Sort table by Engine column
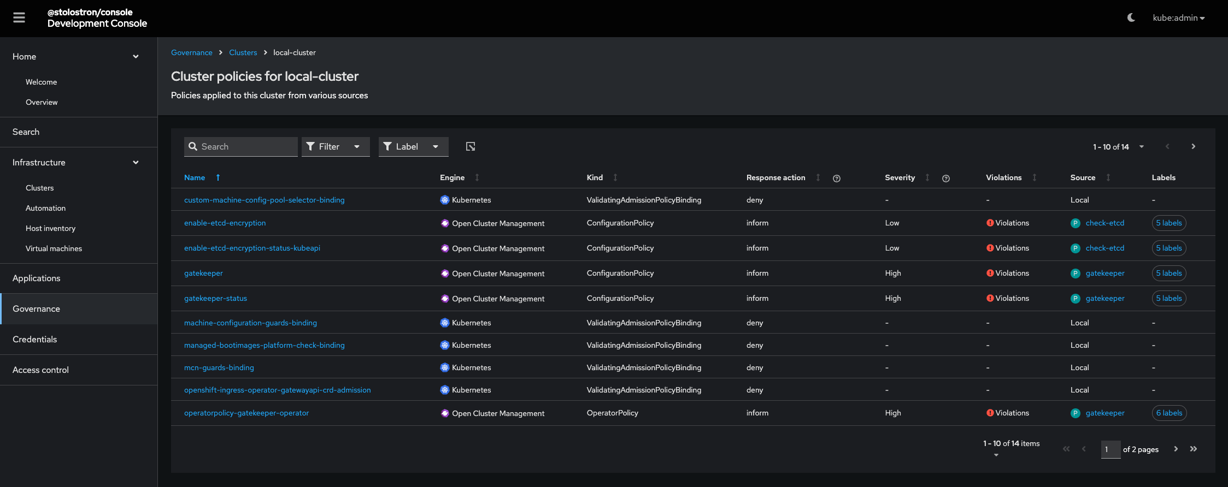The width and height of the screenshot is (1228, 487). tap(477, 177)
